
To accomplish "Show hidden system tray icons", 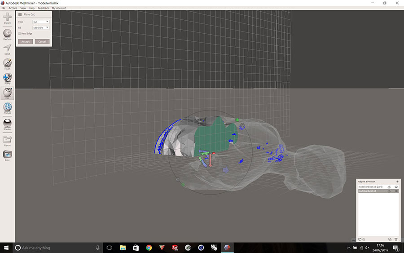I will pos(348,248).
